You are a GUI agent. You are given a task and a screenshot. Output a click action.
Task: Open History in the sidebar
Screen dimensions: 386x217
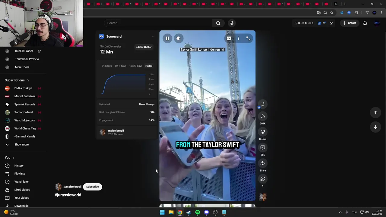(19, 165)
